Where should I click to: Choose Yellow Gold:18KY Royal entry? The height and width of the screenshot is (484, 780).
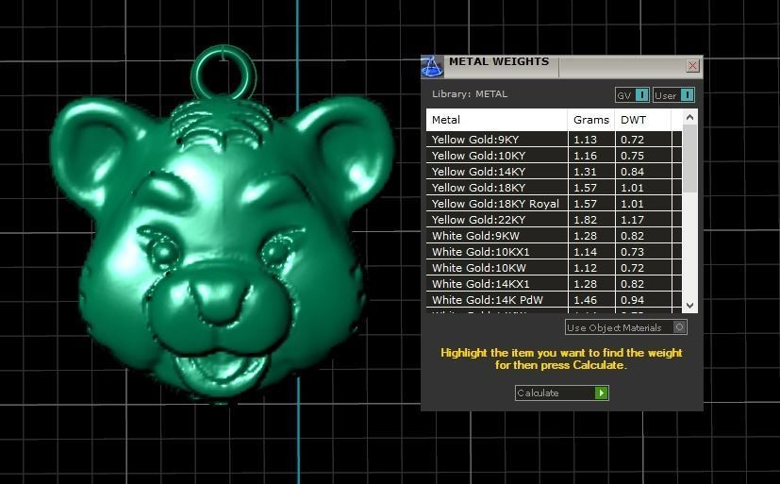496,204
